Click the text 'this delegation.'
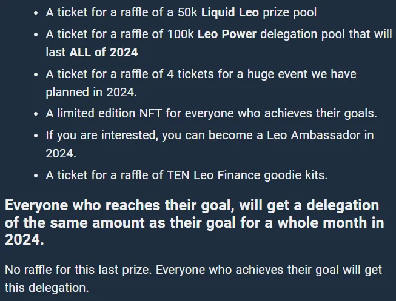The width and height of the screenshot is (396, 301). point(47,288)
